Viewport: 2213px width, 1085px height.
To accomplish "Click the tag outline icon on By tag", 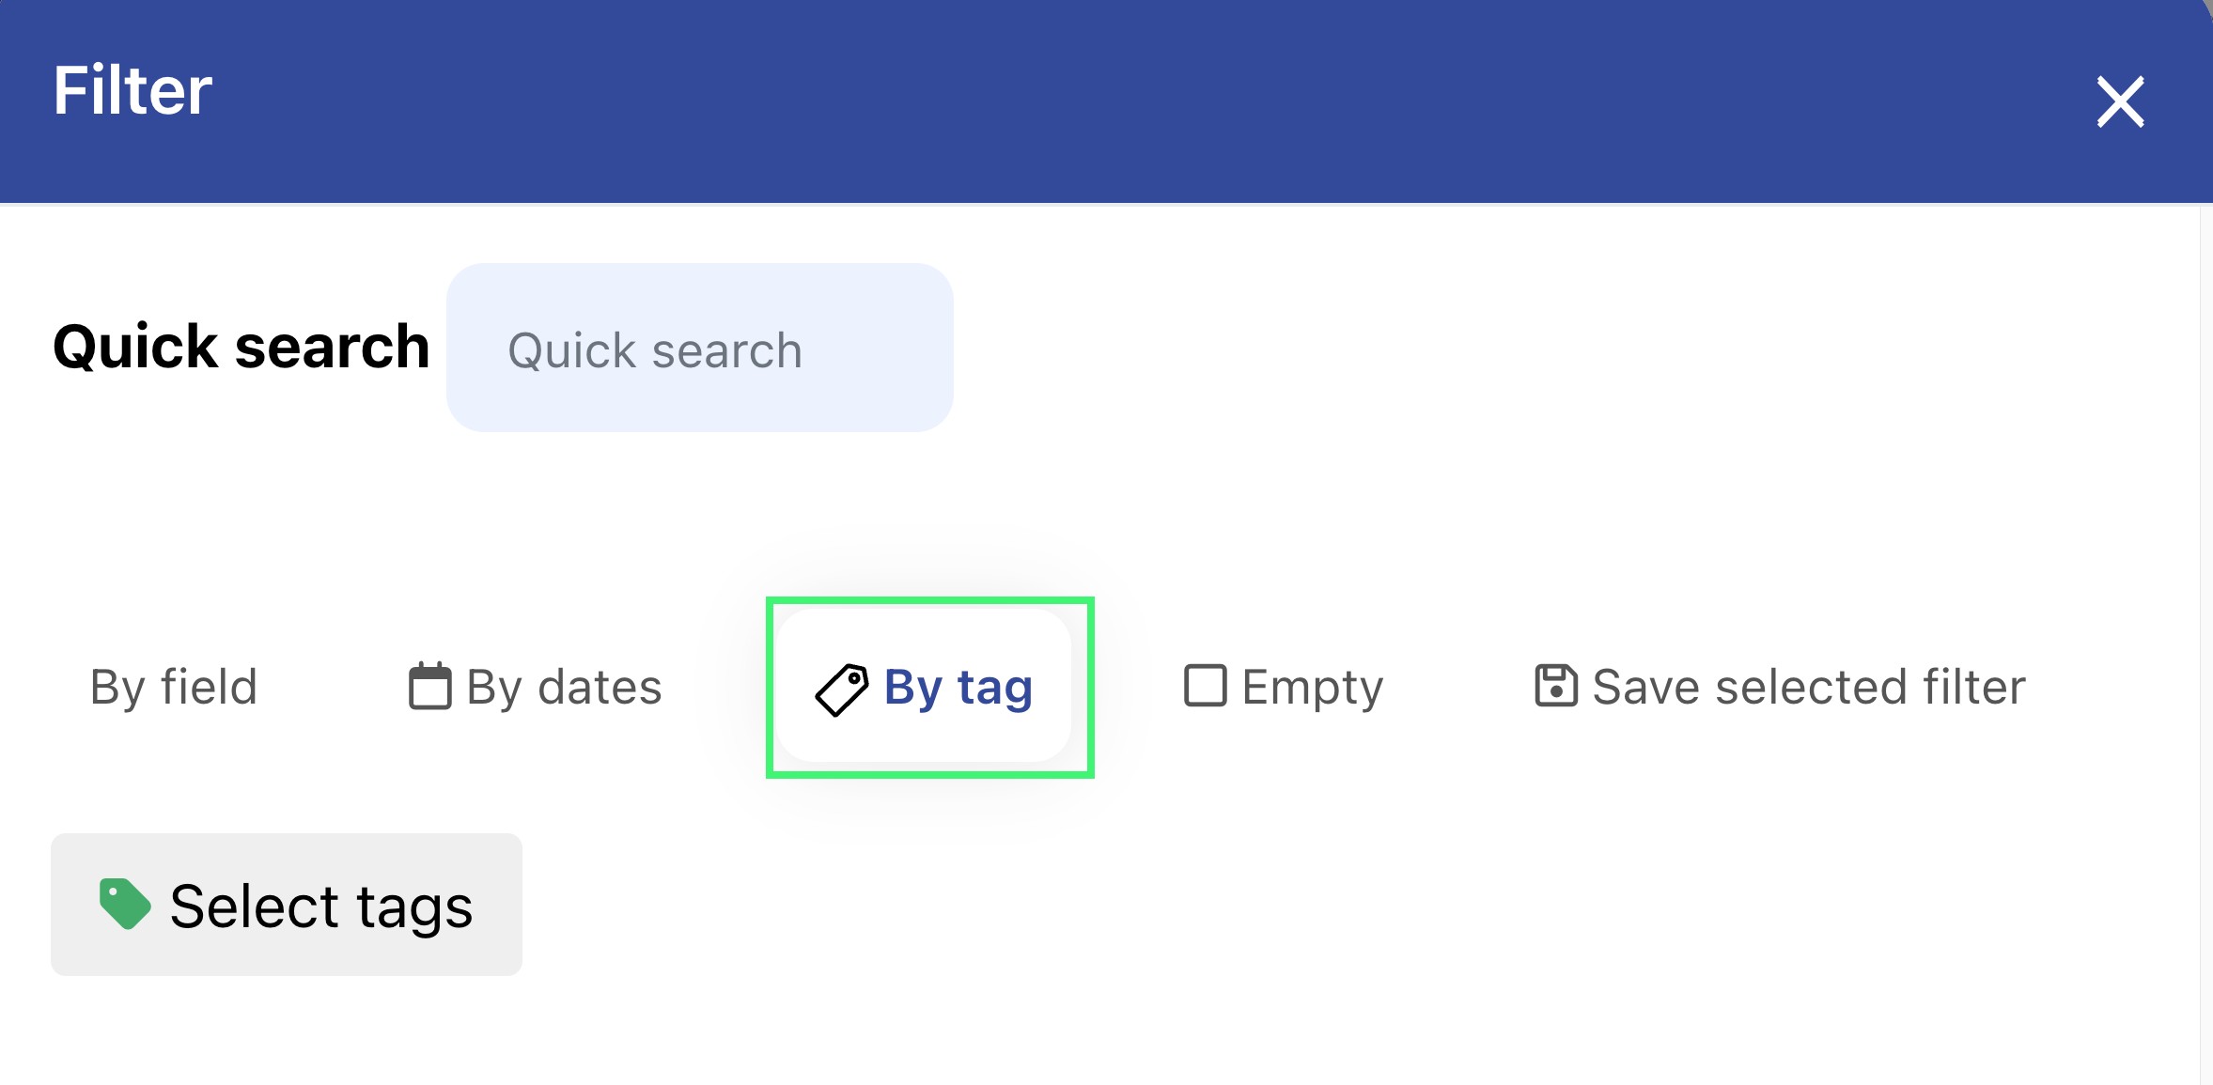I will 842,690.
